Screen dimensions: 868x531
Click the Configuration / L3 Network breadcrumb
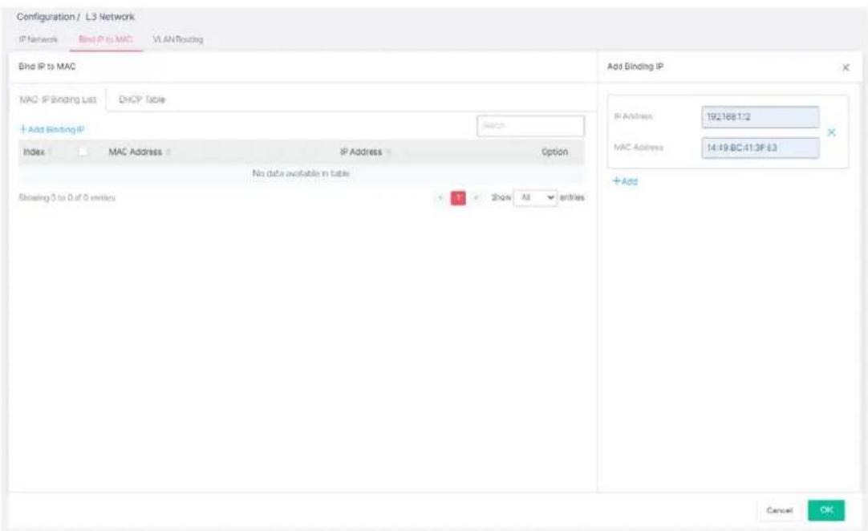pos(75,17)
